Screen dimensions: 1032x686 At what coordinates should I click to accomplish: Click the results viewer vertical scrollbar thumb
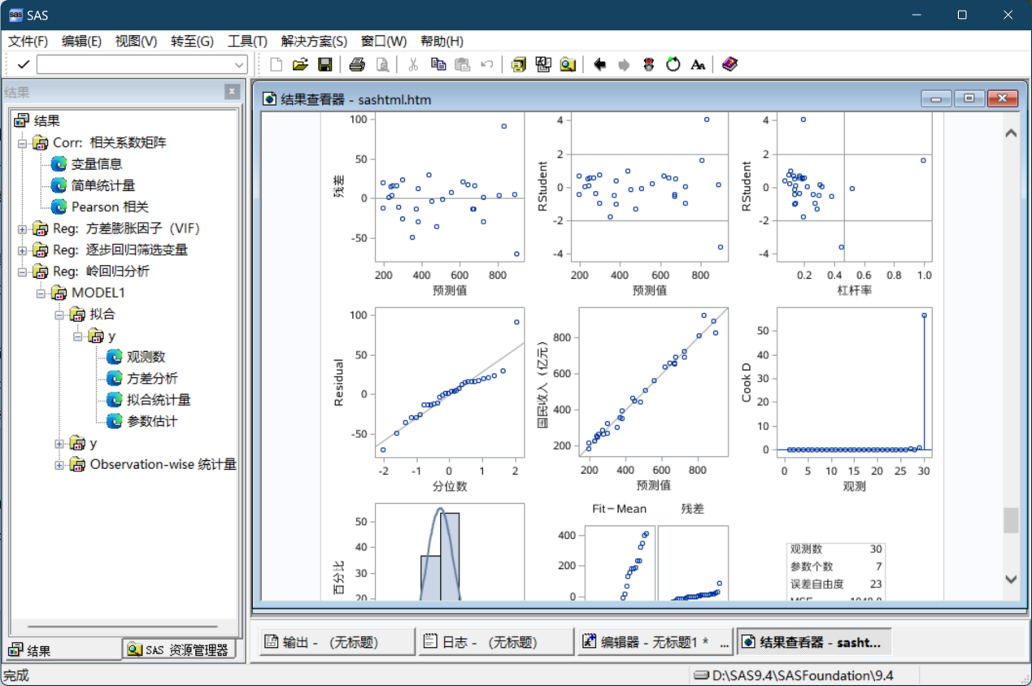[1011, 521]
